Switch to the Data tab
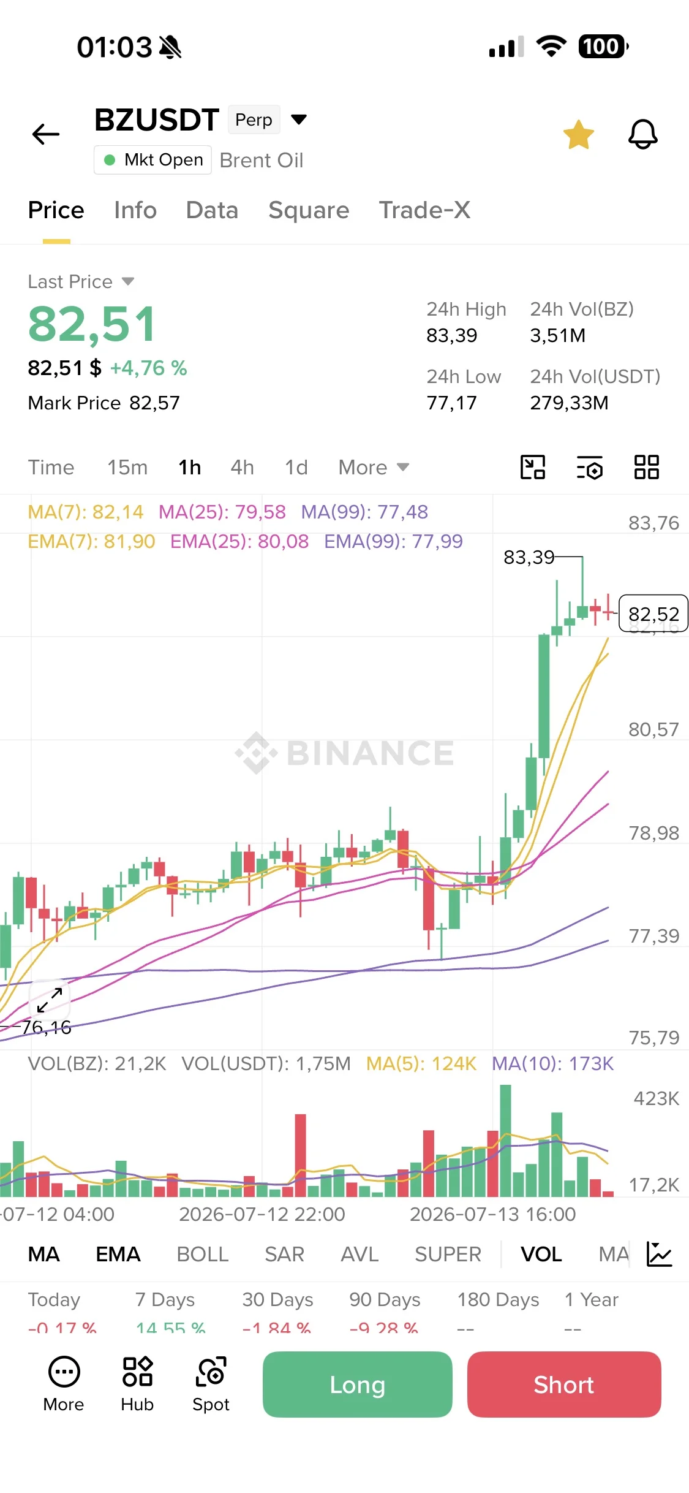 click(212, 210)
